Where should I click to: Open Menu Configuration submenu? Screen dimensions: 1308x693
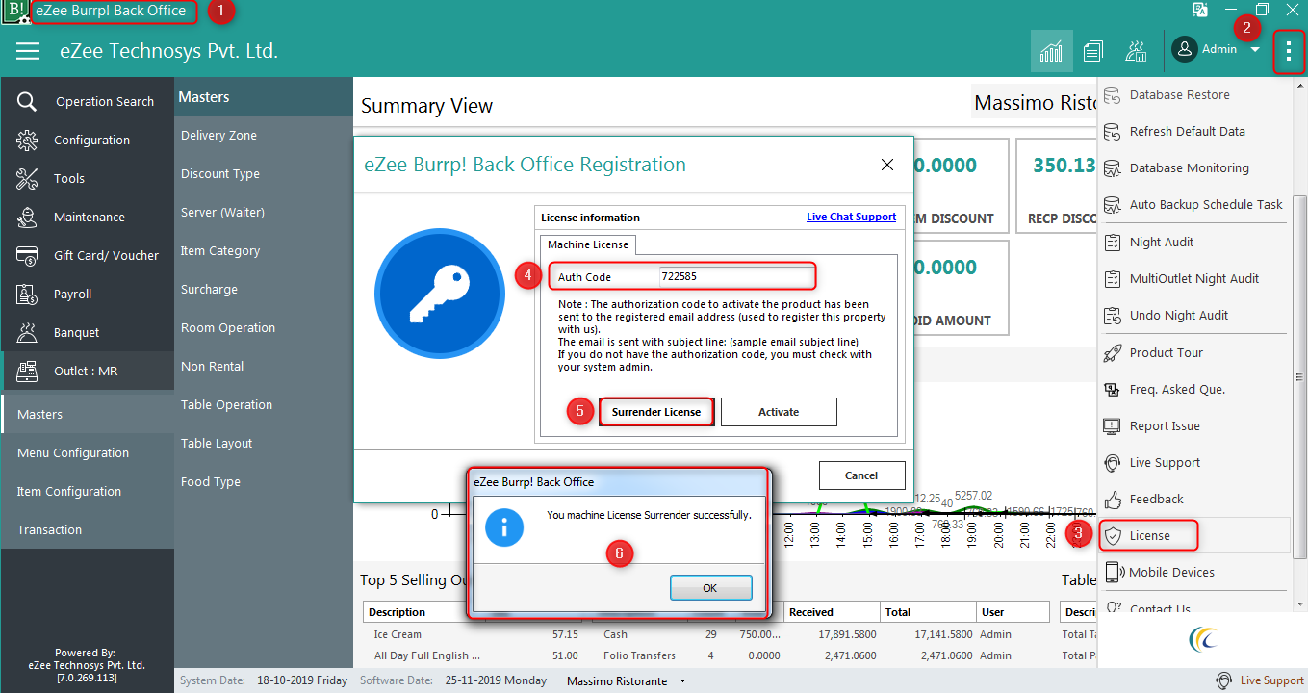pos(88,452)
